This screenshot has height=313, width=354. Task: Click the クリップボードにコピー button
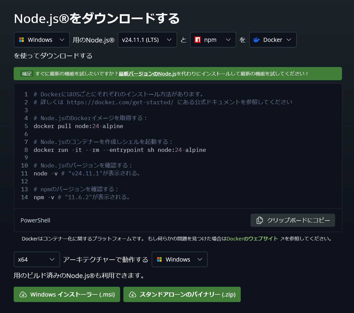tap(292, 220)
